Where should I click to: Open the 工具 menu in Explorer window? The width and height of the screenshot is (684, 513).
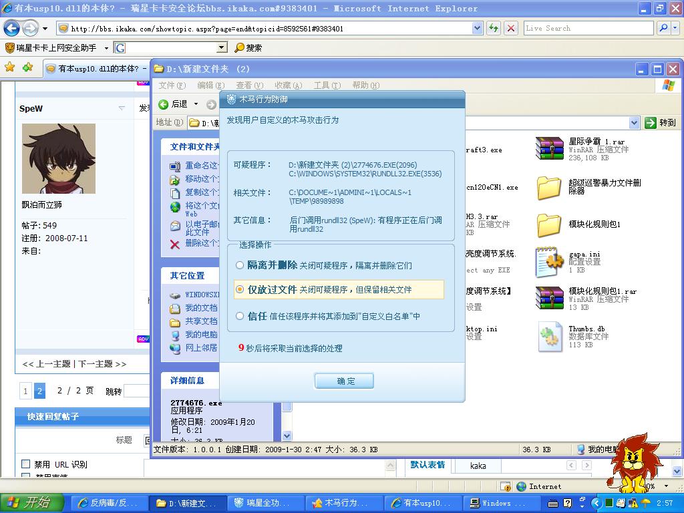(x=327, y=85)
